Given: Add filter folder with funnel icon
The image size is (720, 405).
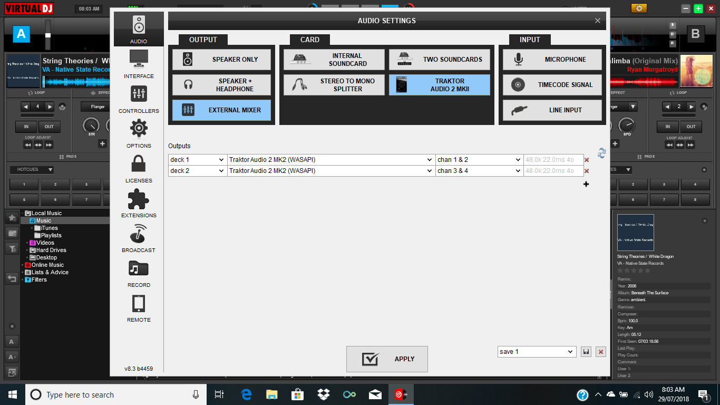Looking at the screenshot, I should [12, 248].
